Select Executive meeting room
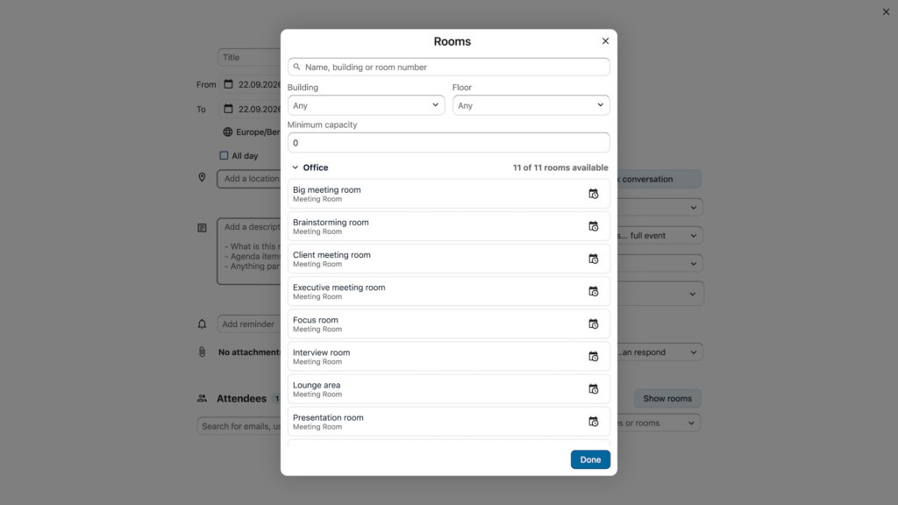The height and width of the screenshot is (505, 898). [x=449, y=291]
